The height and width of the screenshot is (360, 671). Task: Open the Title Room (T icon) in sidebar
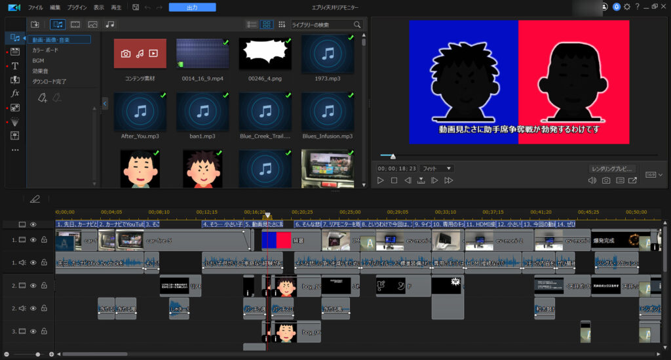[x=15, y=66]
